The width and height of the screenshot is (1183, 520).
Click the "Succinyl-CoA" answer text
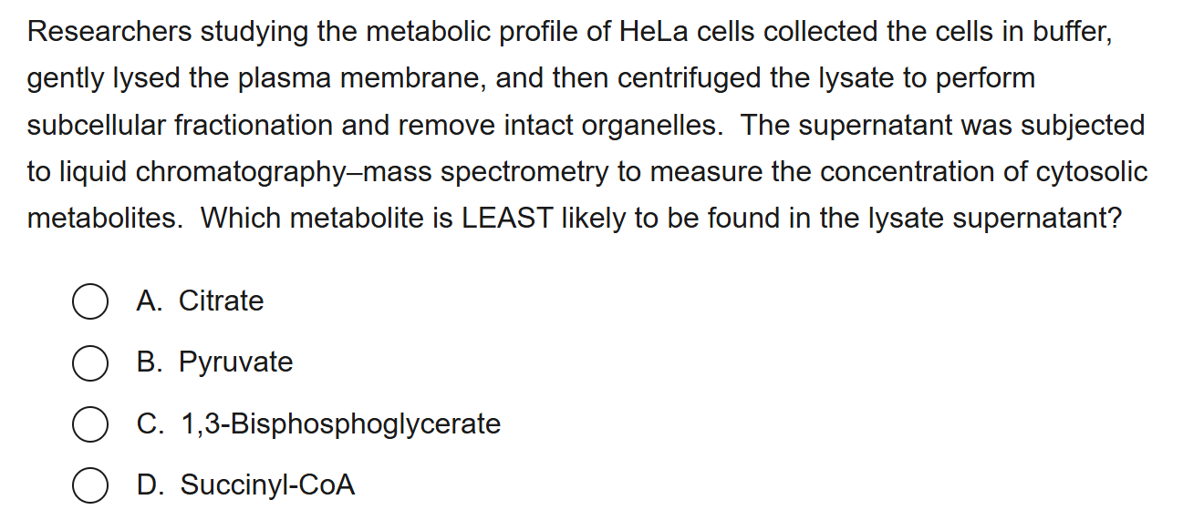click(267, 485)
